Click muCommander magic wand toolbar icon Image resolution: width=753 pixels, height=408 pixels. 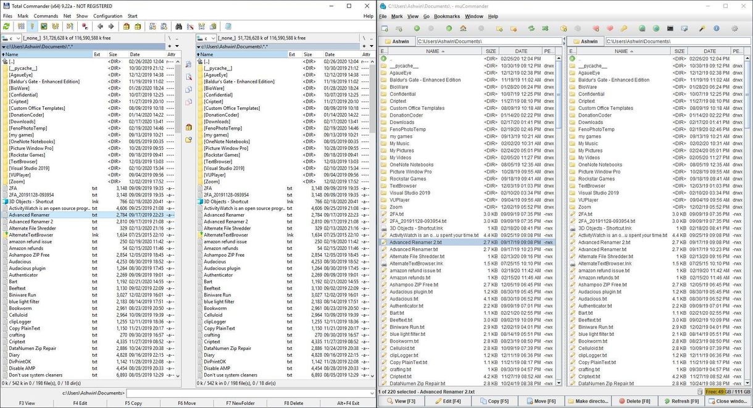(702, 28)
